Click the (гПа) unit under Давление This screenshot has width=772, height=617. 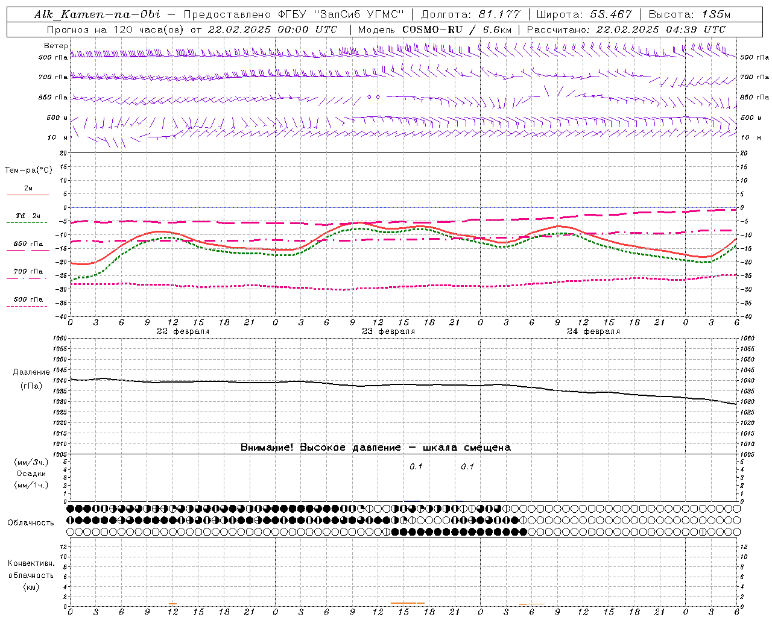[x=31, y=386]
